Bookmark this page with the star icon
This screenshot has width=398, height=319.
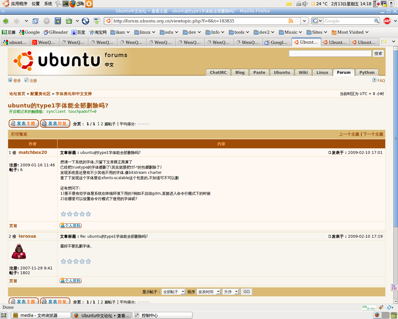(297, 21)
